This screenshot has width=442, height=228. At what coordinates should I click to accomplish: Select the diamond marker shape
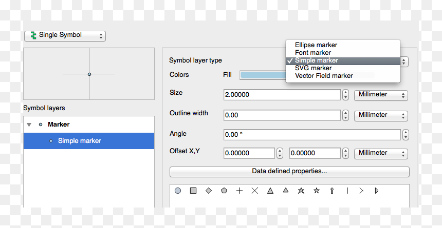coord(209,191)
